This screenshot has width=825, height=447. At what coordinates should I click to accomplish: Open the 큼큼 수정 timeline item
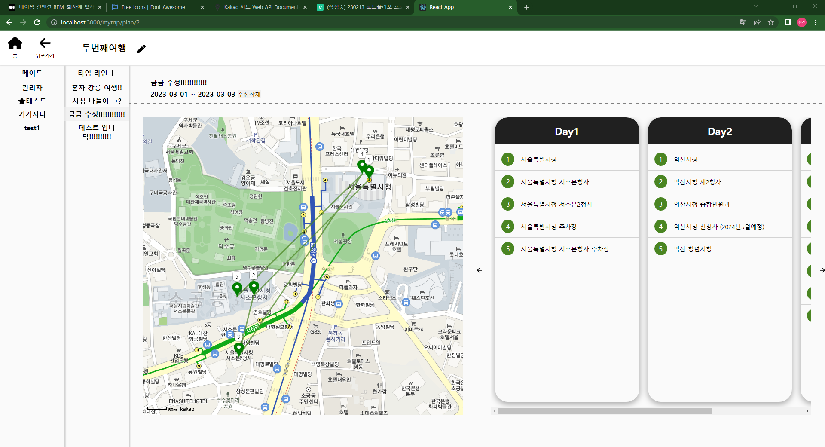point(97,114)
